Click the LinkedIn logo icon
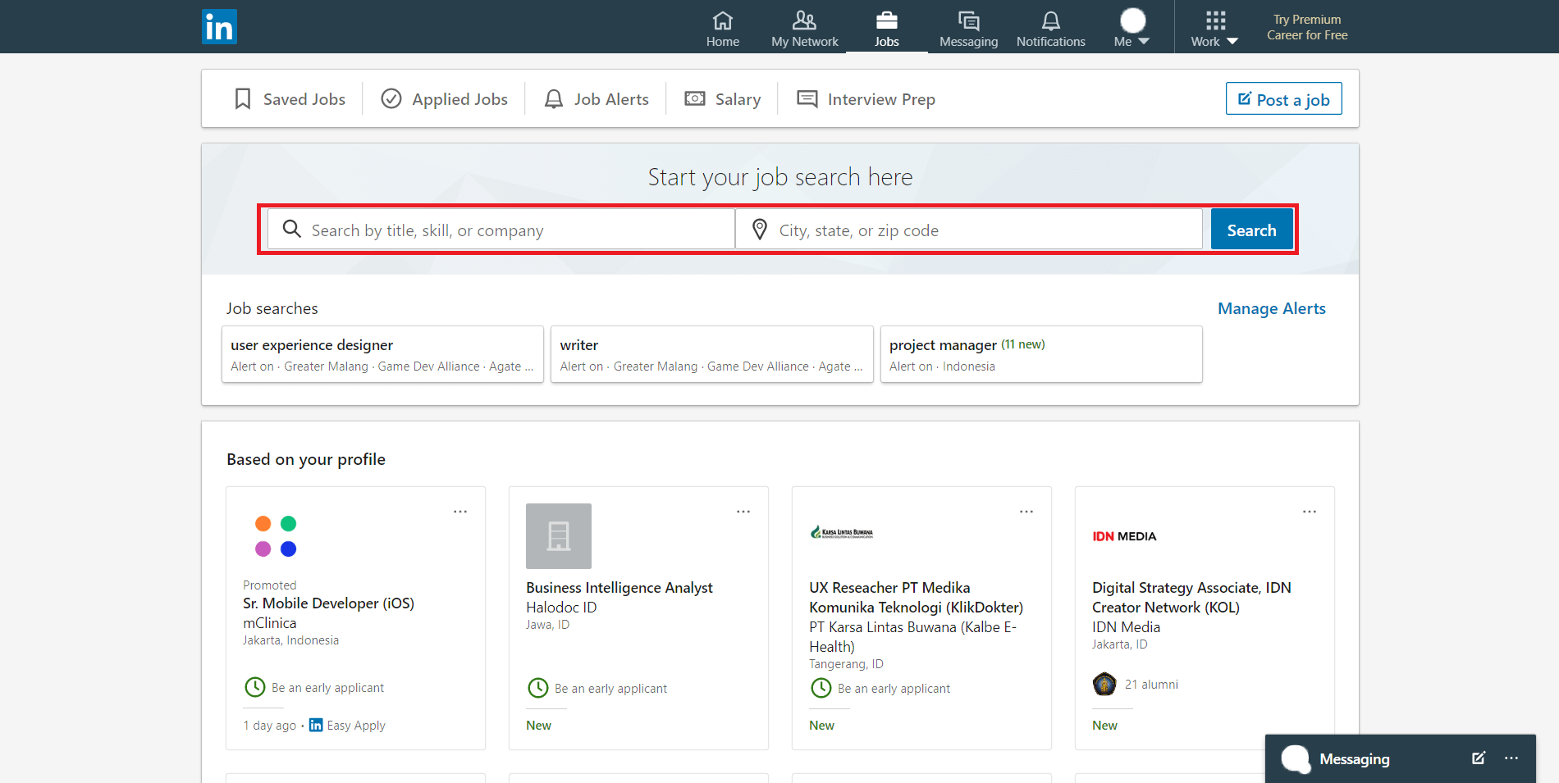Screen dimensions: 1559x783 click(x=219, y=27)
